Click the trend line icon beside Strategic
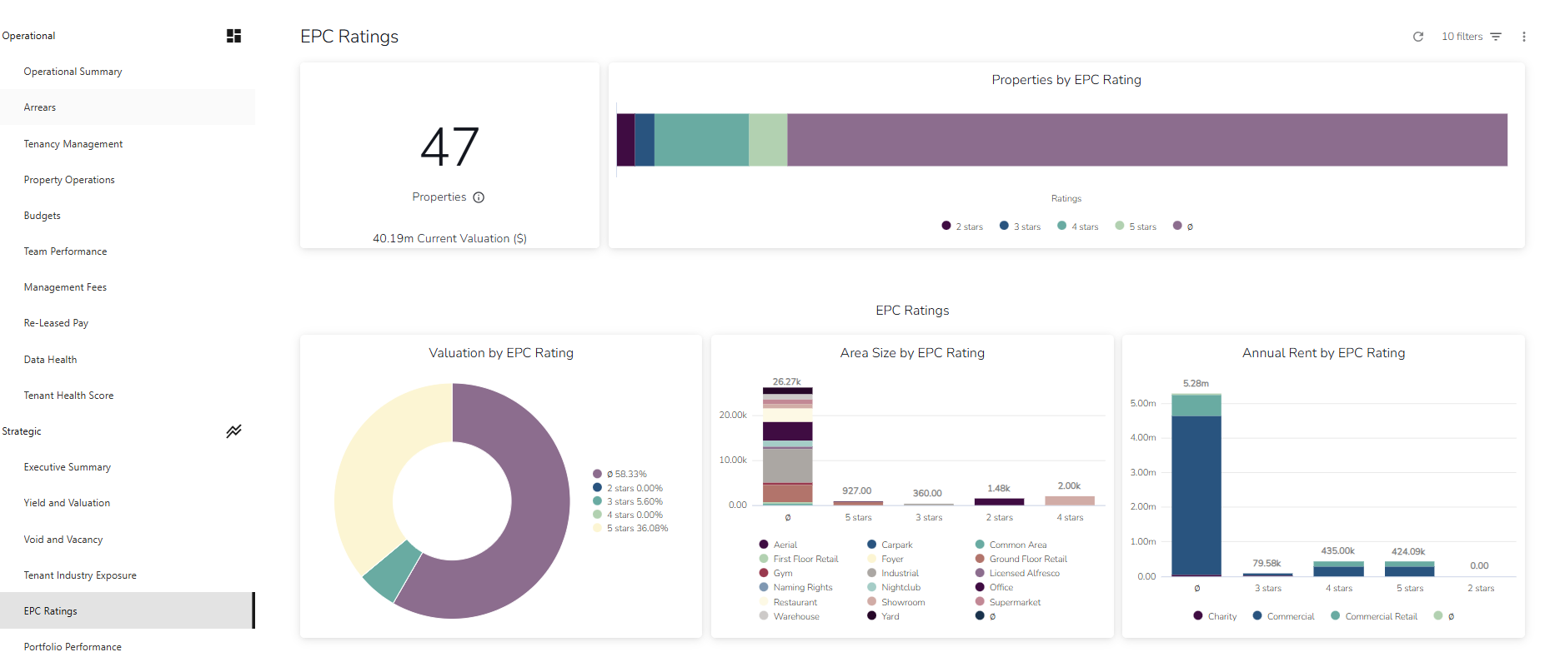The height and width of the screenshot is (662, 1550). tap(233, 431)
